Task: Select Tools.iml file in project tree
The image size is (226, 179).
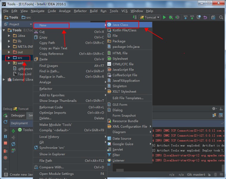Action: pos(22,74)
